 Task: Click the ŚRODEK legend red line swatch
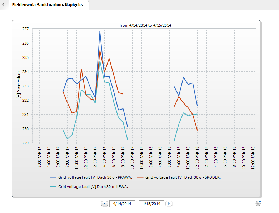[x=140, y=177]
